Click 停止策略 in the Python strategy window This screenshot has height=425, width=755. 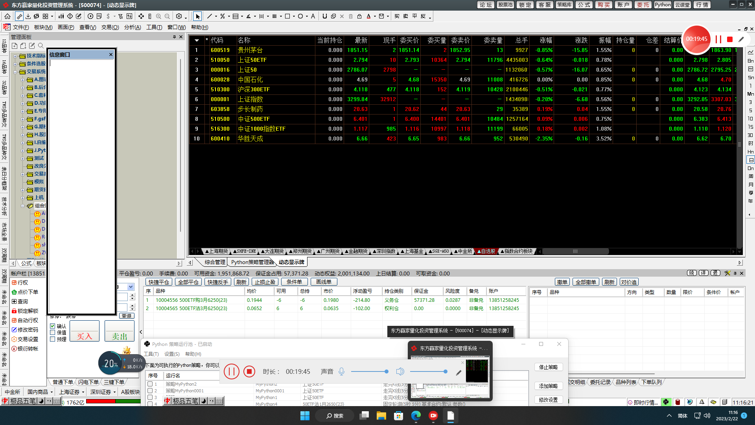(x=549, y=367)
